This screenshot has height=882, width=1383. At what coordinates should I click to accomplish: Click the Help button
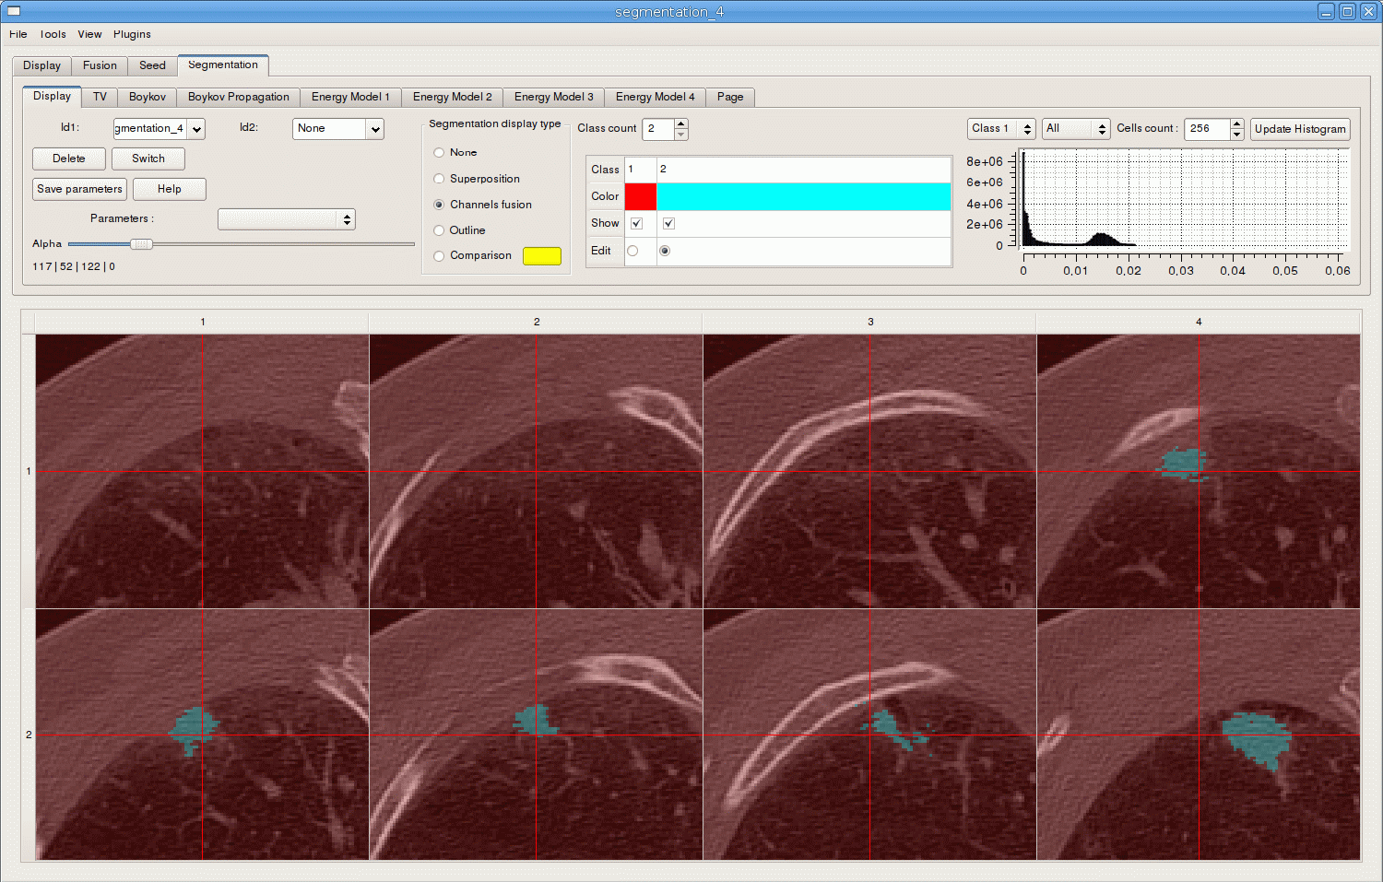[169, 189]
